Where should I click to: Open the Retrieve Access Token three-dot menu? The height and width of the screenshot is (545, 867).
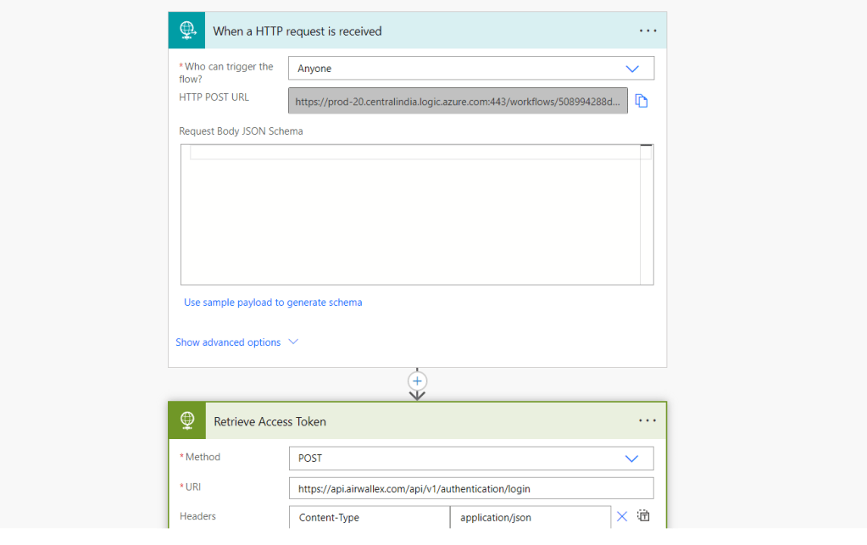click(647, 421)
